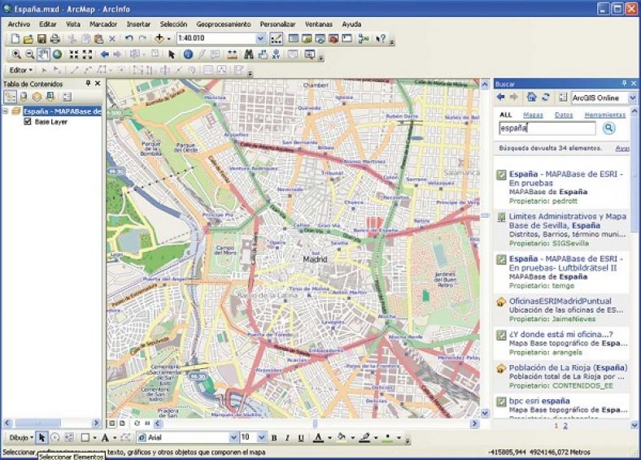Click the magnifier search button in Buscar
The image size is (641, 460).
609,128
